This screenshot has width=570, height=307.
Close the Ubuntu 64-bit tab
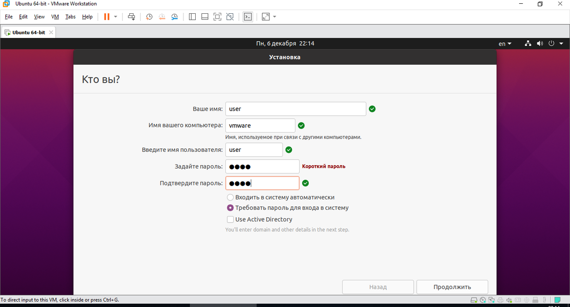[x=51, y=32]
